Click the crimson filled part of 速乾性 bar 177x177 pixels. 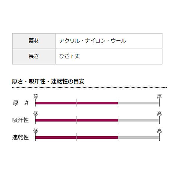[x=77, y=137]
